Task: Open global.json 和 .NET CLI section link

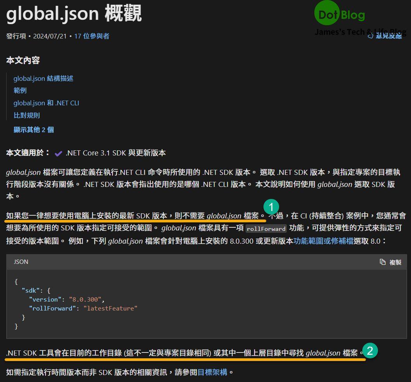Action: [46, 103]
